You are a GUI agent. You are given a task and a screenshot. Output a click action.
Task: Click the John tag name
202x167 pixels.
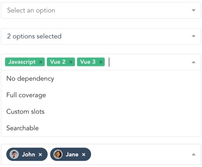pyautogui.click(x=29, y=155)
